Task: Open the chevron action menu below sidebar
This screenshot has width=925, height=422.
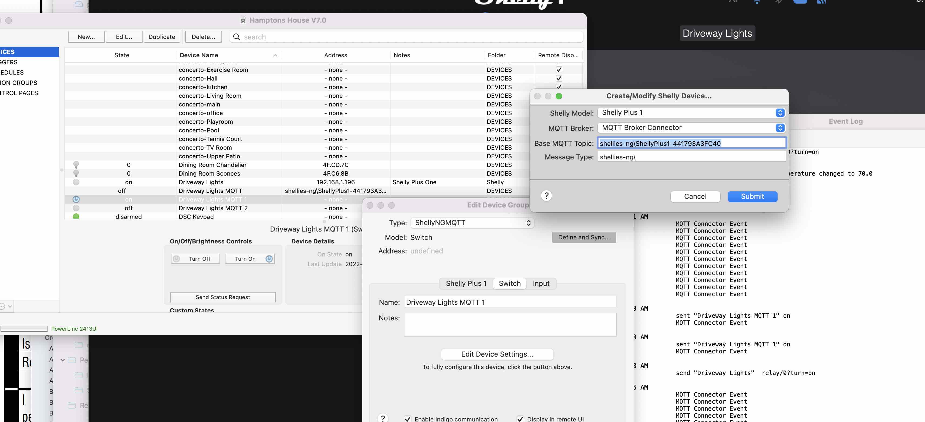Action: pos(10,307)
